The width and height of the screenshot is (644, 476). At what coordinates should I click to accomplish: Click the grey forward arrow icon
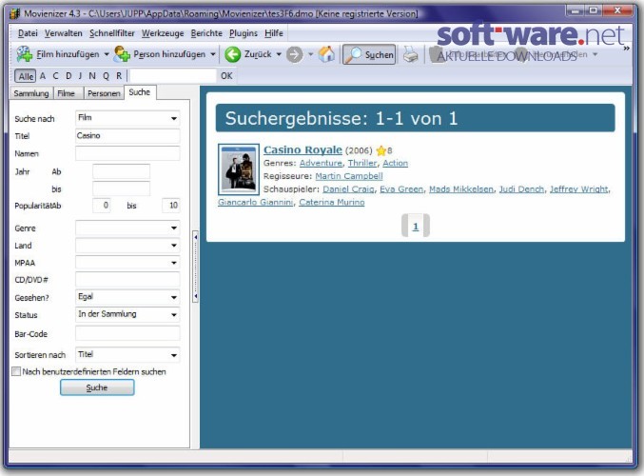pos(295,54)
